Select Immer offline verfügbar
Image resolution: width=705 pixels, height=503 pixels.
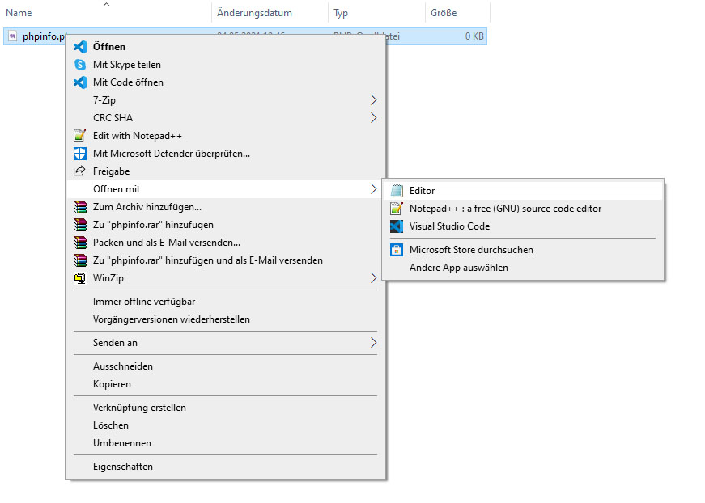coord(225,302)
